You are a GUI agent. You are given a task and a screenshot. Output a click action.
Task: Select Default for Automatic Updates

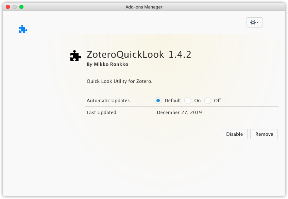158,101
